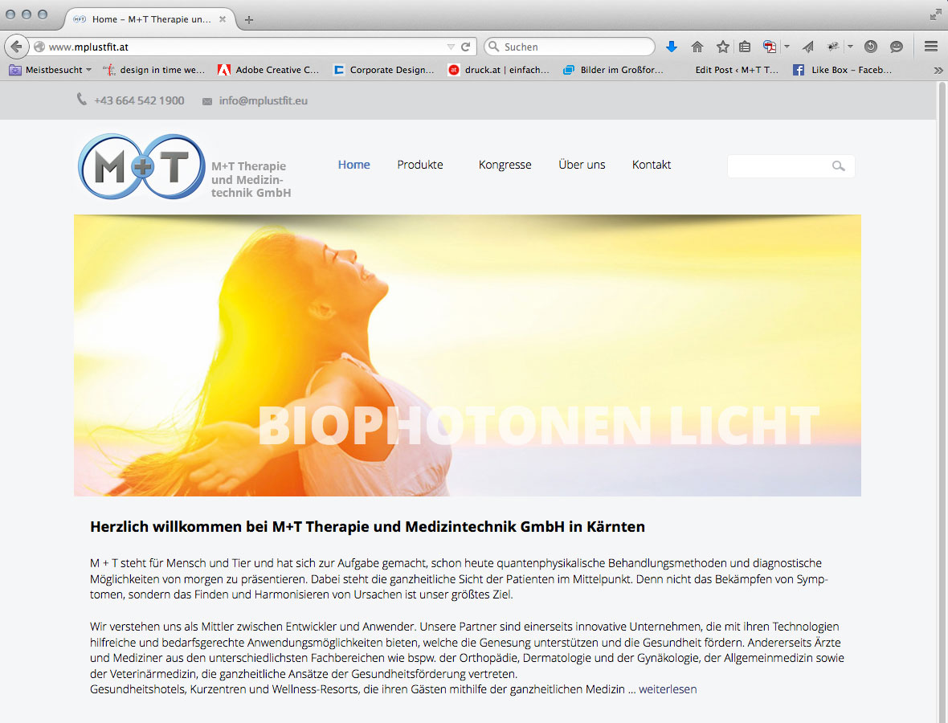The height and width of the screenshot is (723, 948).
Task: Click the weiterlesen link
Action: click(668, 689)
